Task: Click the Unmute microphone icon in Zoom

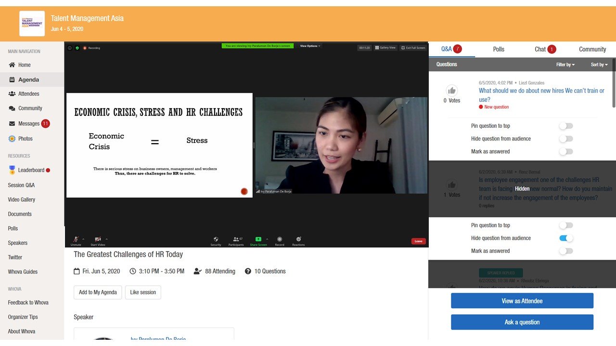Action: 76,239
